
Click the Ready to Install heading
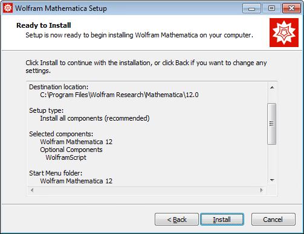coord(44,25)
